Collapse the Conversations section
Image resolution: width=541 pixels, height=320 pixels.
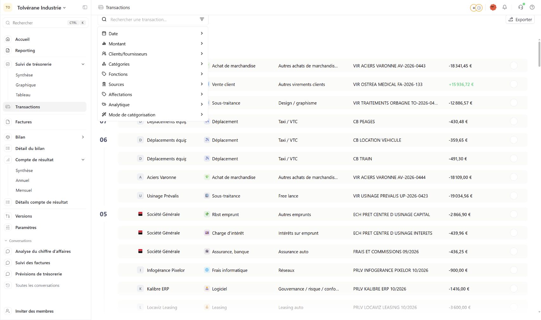18,241
